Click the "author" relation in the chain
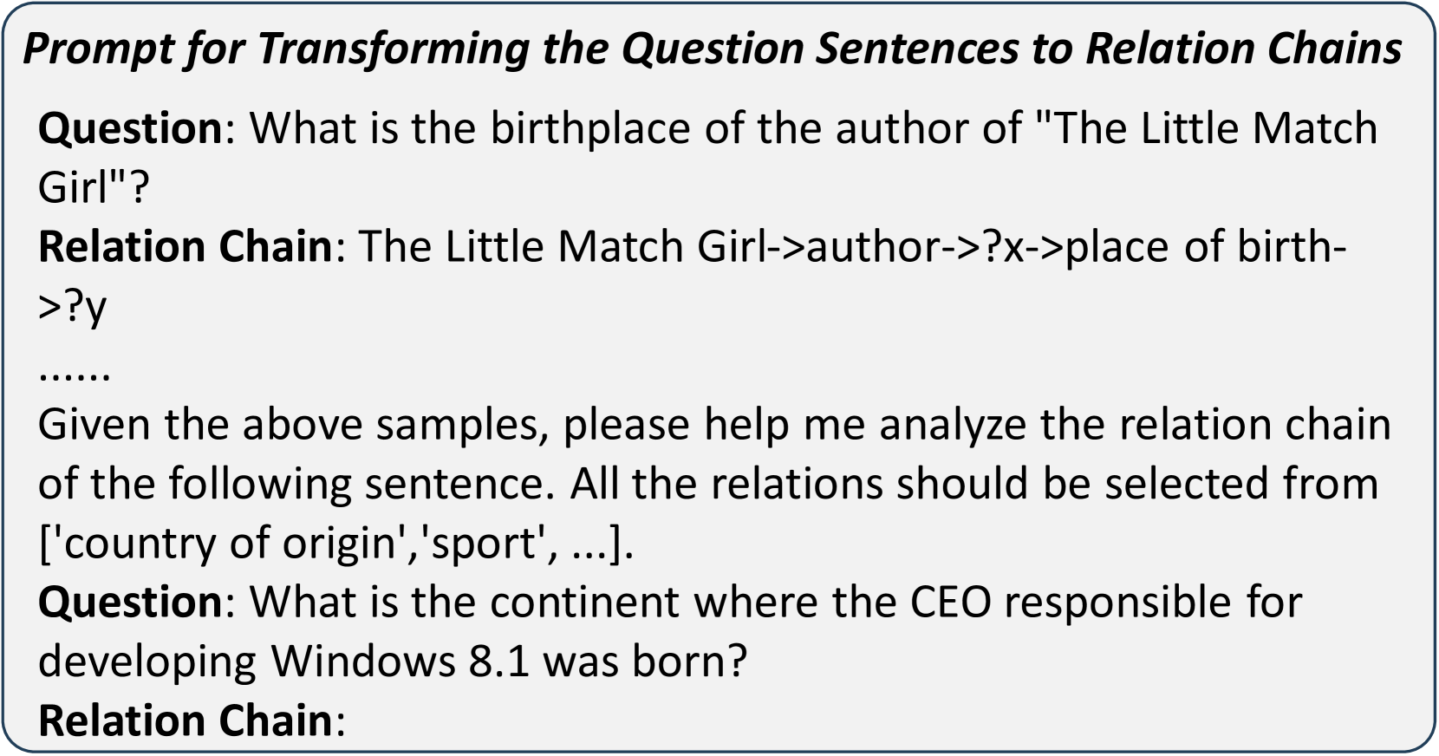1439x756 pixels. (873, 247)
